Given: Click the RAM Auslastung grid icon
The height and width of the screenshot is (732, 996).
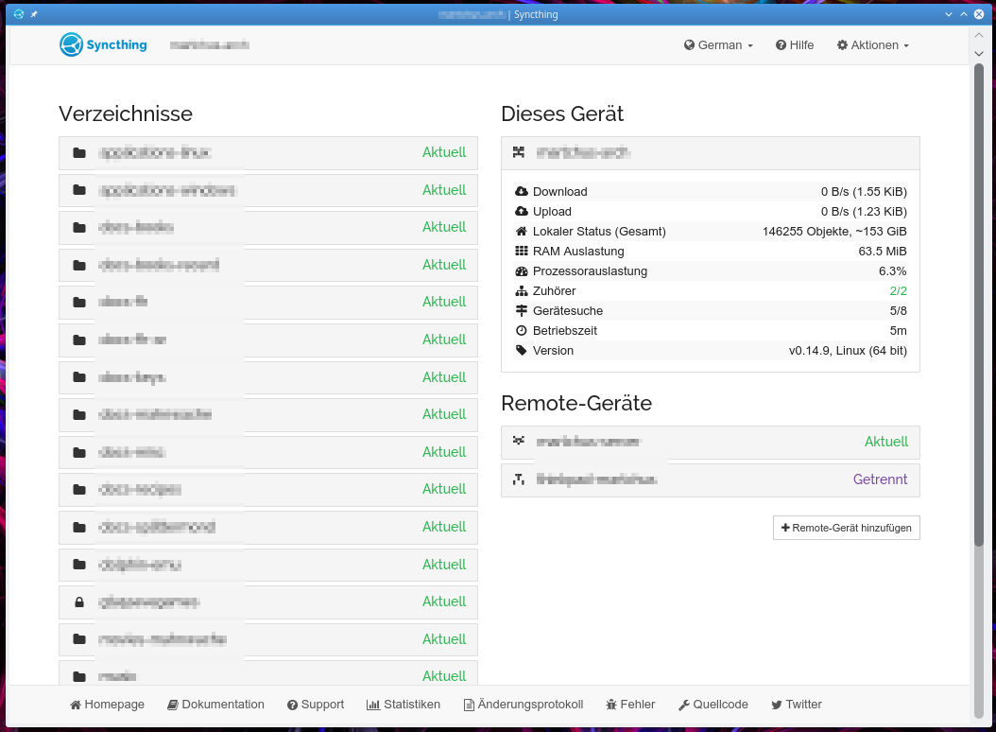Looking at the screenshot, I should pyautogui.click(x=521, y=252).
